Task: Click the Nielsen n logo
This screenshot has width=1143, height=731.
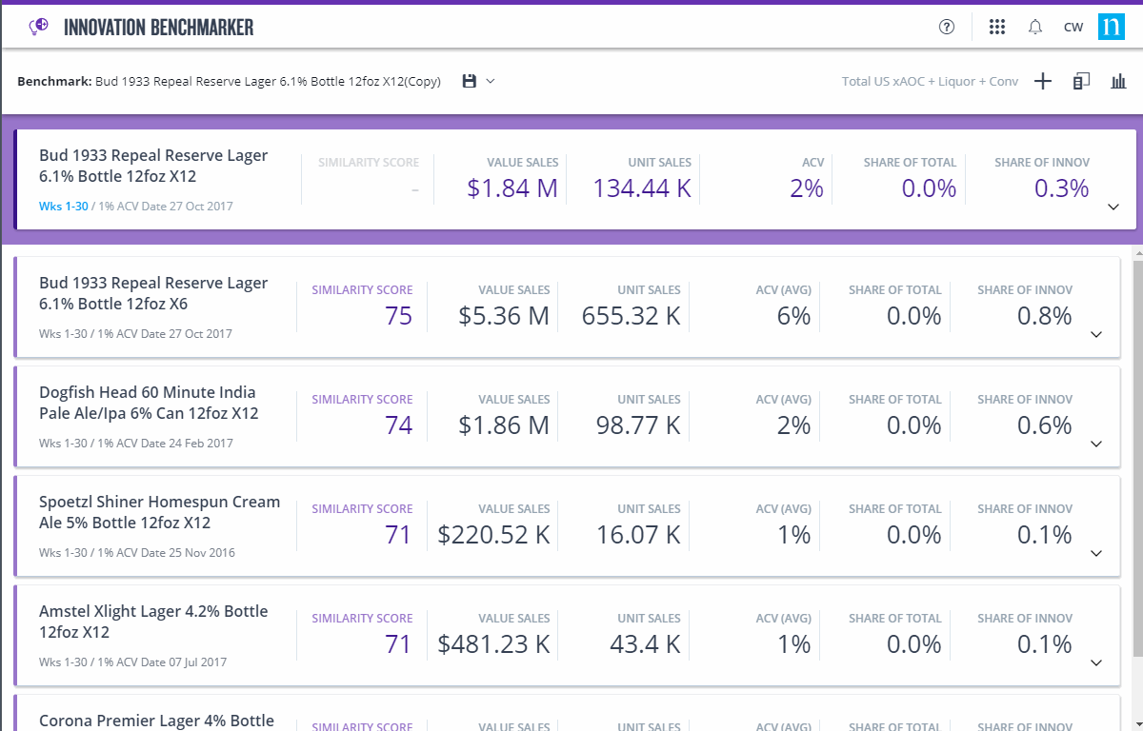Action: (1112, 27)
